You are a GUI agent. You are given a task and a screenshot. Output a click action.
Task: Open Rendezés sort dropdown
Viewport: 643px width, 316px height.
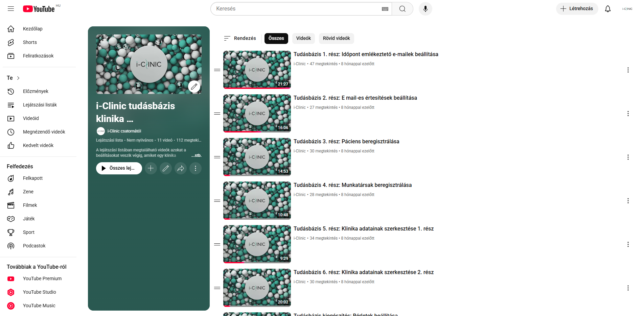point(240,39)
